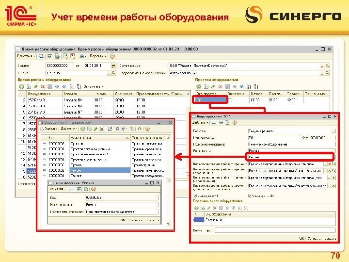Sort descending in Время работы оборудования toolbar

point(79,87)
